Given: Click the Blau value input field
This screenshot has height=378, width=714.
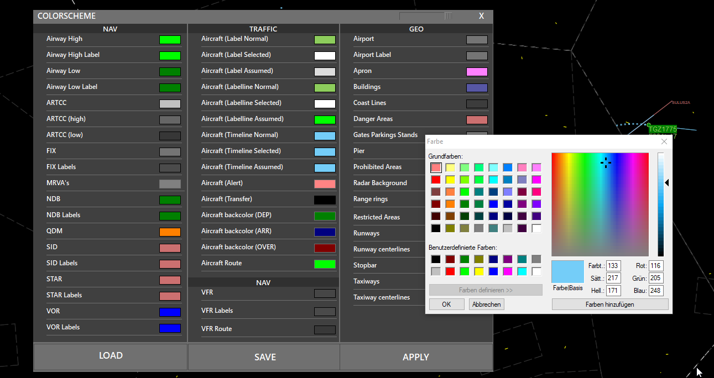Looking at the screenshot, I should coord(656,291).
